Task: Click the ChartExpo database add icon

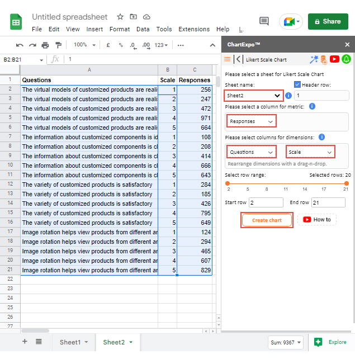Action: pos(324,59)
